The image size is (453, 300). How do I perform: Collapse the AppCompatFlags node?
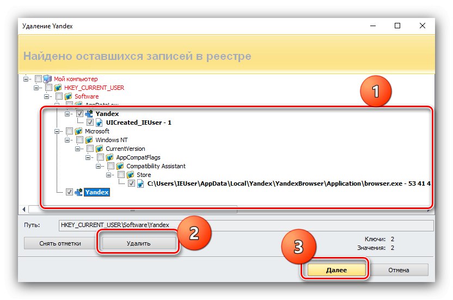88,157
